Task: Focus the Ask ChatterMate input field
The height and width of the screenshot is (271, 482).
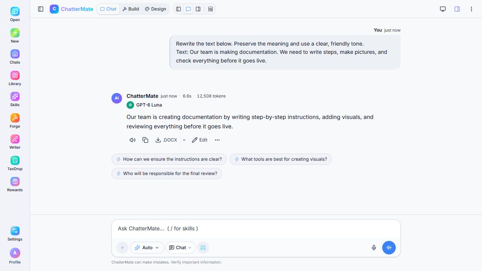Action: coord(256,228)
